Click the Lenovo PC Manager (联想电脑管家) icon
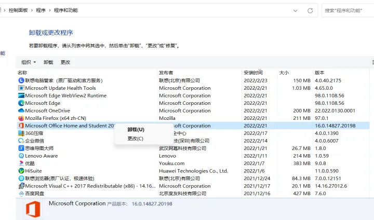This screenshot has height=220, width=374. [x=21, y=80]
